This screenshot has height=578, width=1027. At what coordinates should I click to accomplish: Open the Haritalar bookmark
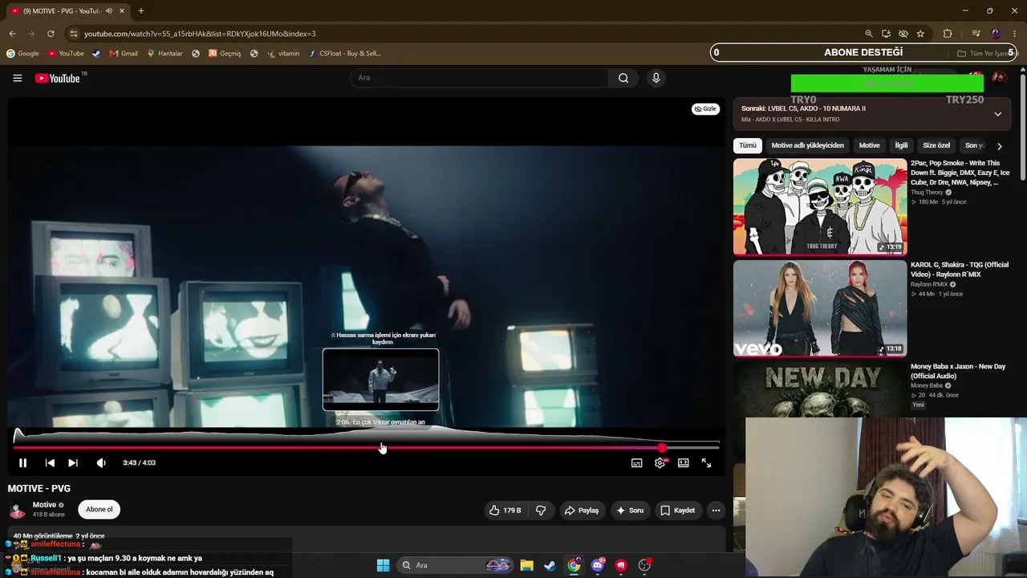pos(164,54)
